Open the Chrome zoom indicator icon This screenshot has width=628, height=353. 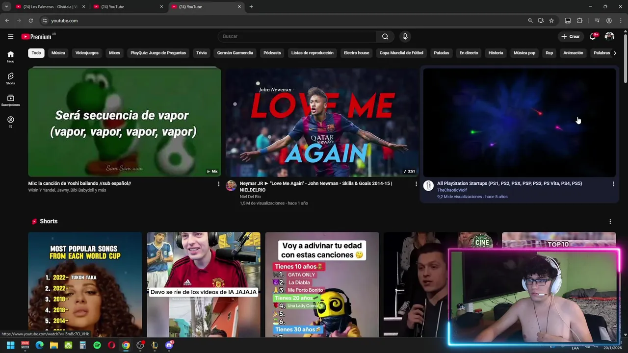tap(530, 21)
